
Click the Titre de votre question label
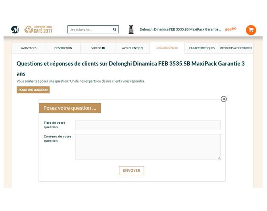tap(54, 125)
